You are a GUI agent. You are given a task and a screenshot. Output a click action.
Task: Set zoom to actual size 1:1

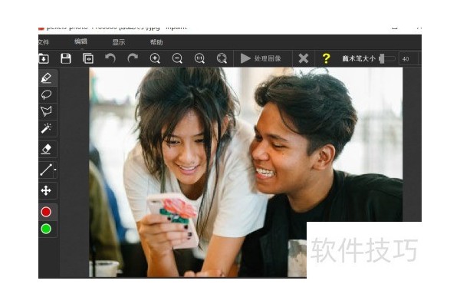(199, 58)
